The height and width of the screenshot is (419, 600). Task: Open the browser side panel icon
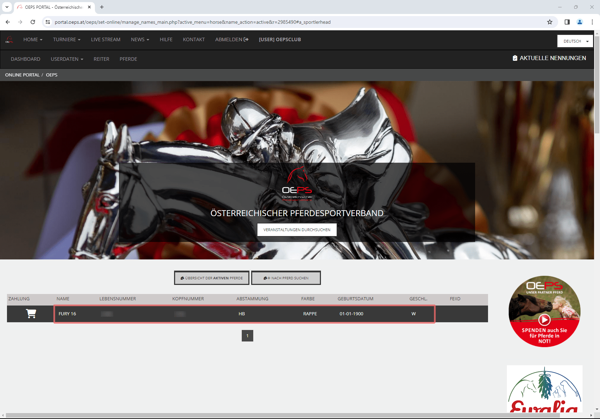567,22
